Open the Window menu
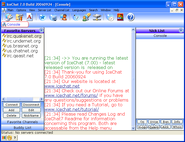Screen dimensions: 185x142 [x=106, y=10]
